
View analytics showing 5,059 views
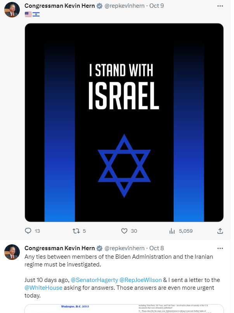coord(172,231)
